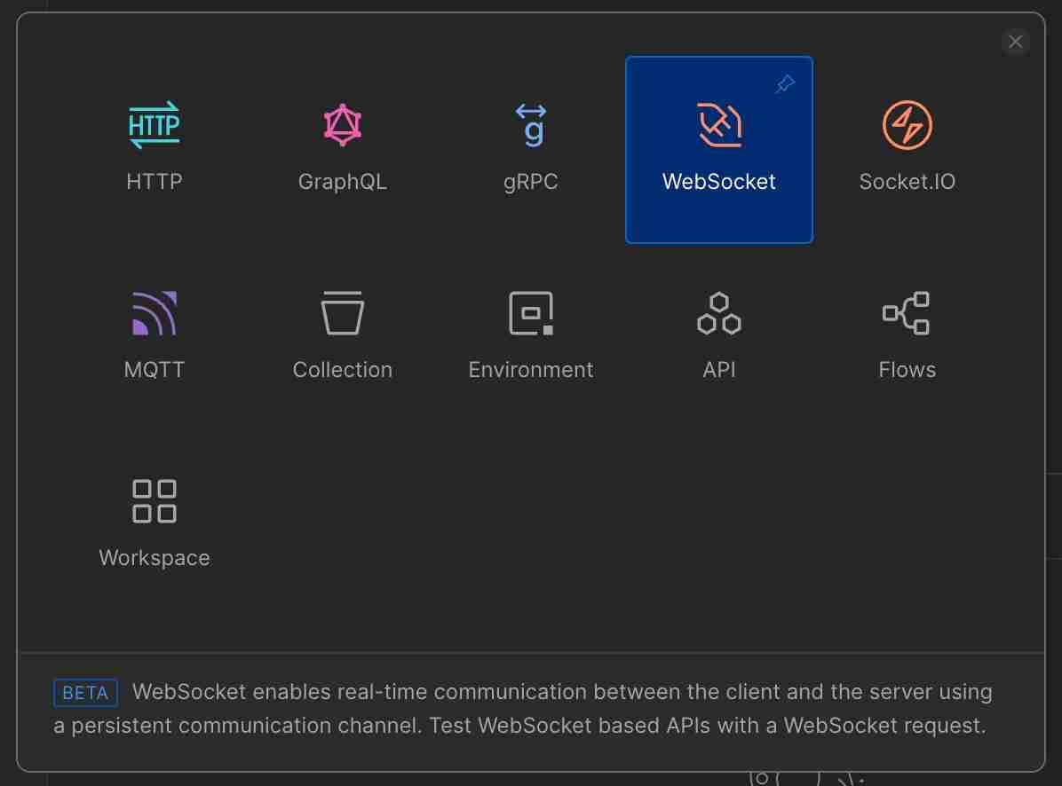Viewport: 1062px width, 786px height.
Task: Create a new Workspace
Action: click(155, 523)
